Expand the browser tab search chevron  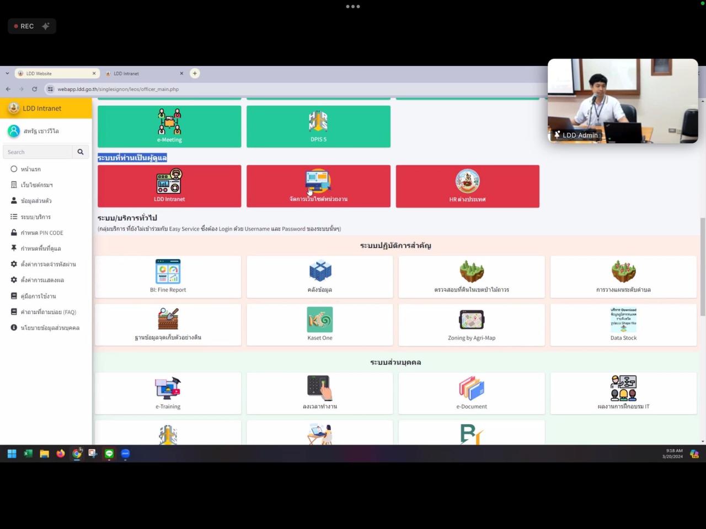click(x=7, y=73)
